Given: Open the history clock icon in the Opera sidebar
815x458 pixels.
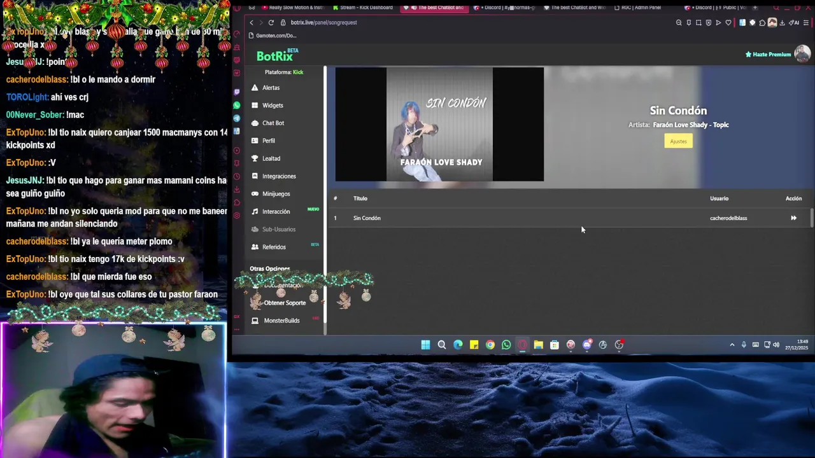Looking at the screenshot, I should pos(237,176).
